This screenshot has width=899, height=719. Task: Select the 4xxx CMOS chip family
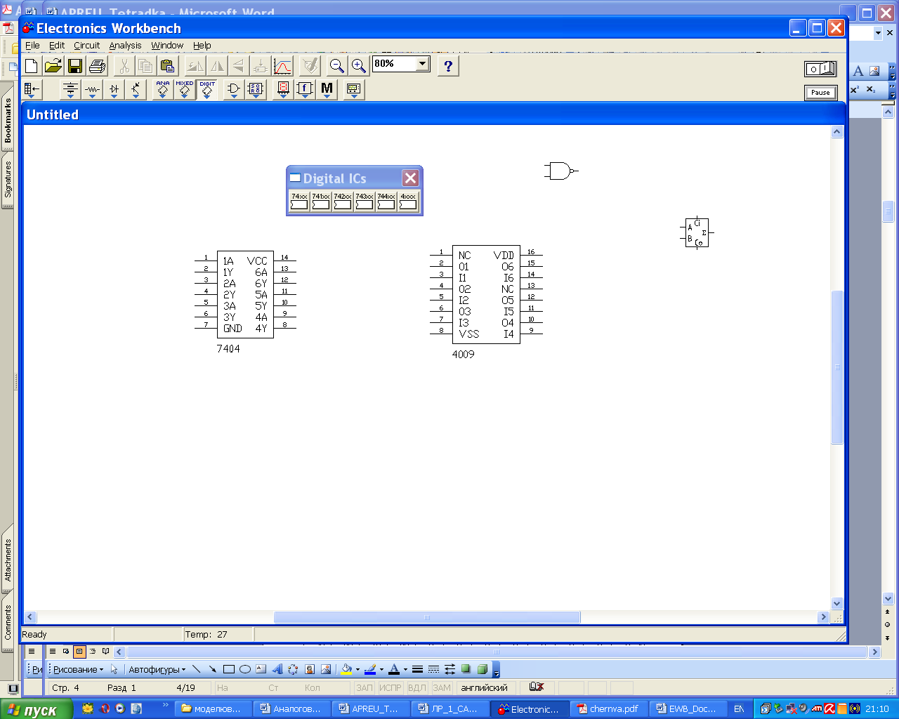[x=408, y=202]
